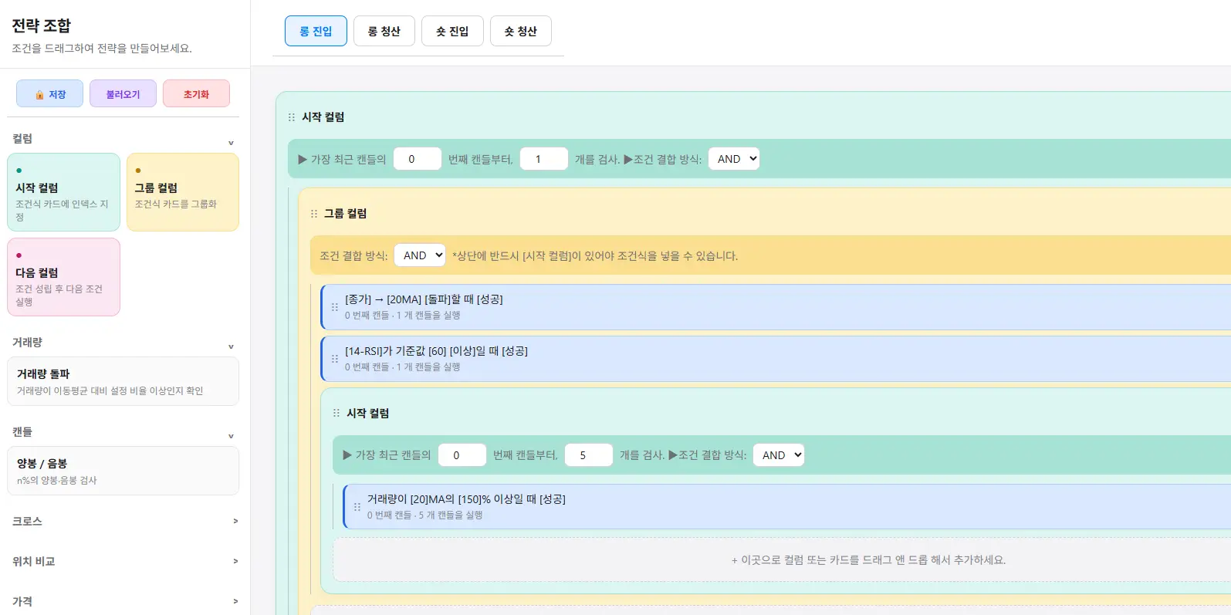Save the strategy with the 저장 button
This screenshot has height=615, width=1231.
tap(49, 93)
